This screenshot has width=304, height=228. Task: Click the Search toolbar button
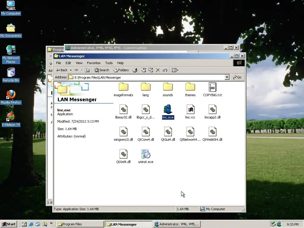(x=102, y=70)
